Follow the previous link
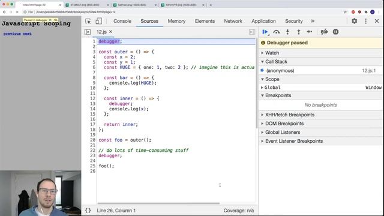Image resolution: width=384 pixels, height=216 pixels. (x=12, y=34)
